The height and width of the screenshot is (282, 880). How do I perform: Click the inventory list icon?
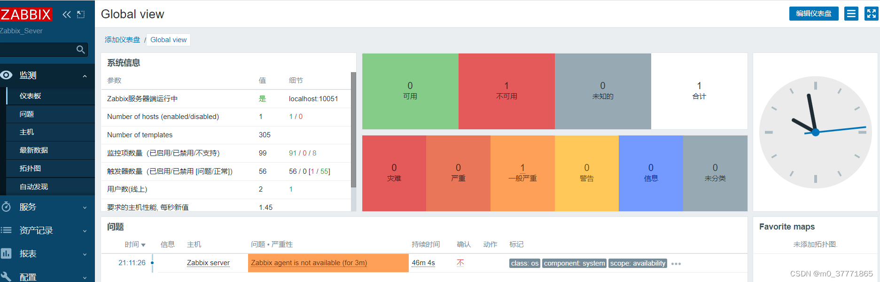point(6,230)
